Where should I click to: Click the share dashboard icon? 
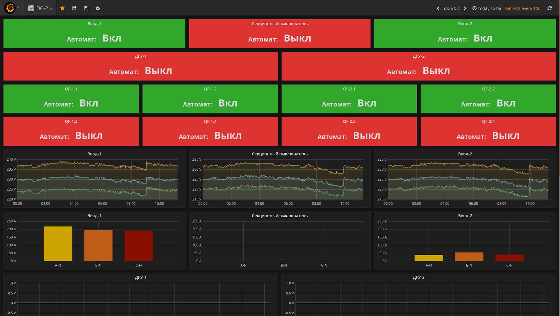[74, 8]
